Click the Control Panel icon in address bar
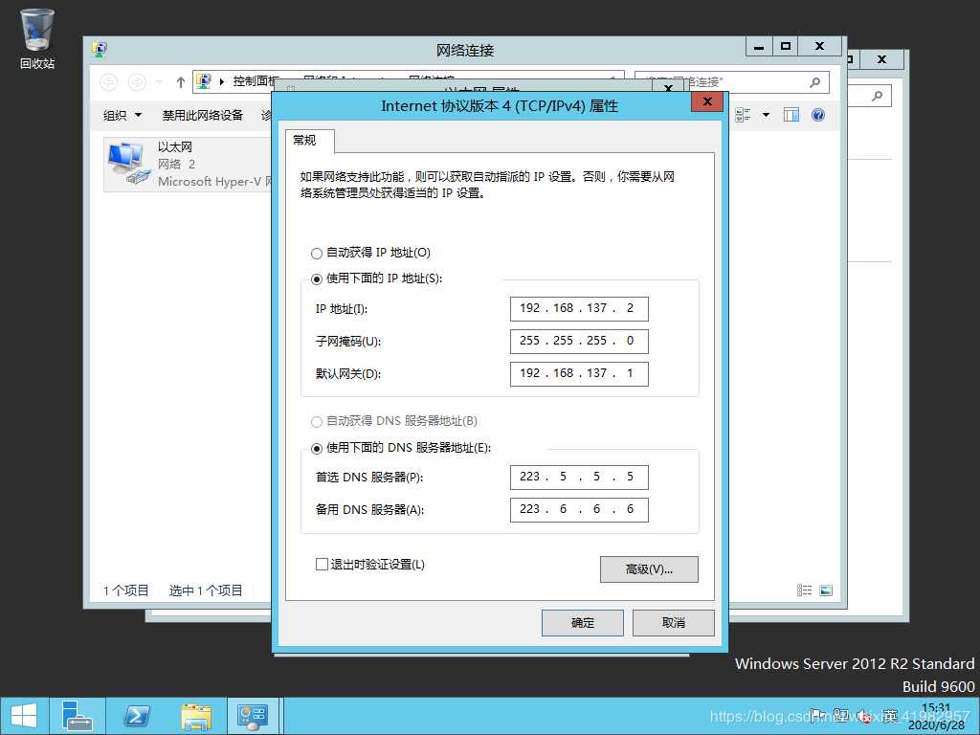The image size is (980, 735). coord(203,81)
